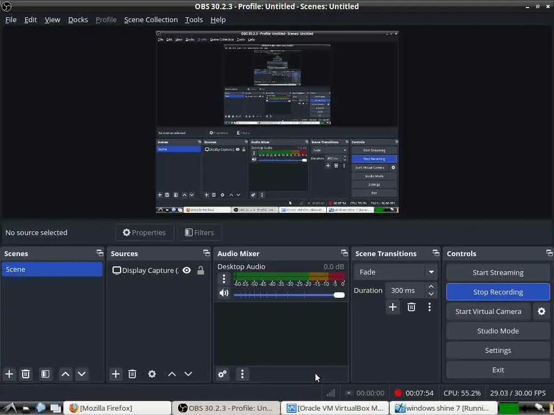Viewport: 554px width, 415px height.
Task: Open the Help menu
Action: 218,20
